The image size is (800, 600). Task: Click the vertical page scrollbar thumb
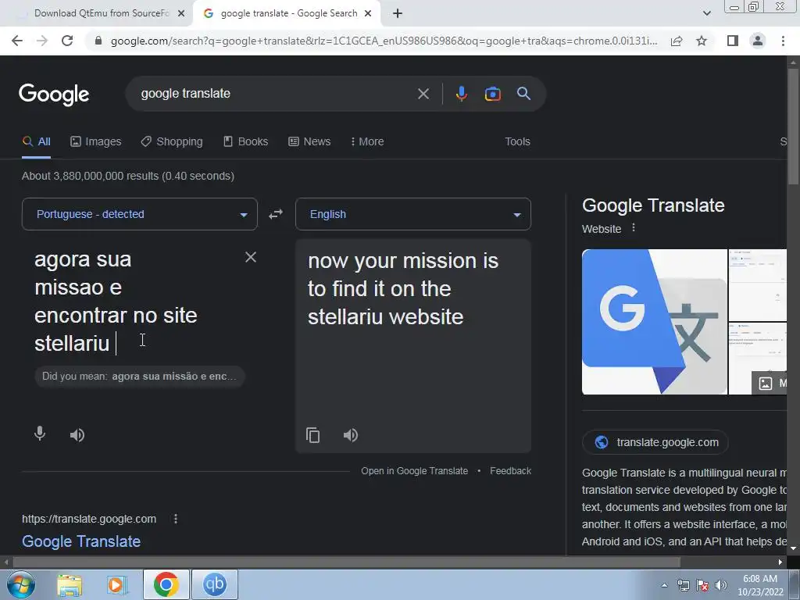(794, 126)
